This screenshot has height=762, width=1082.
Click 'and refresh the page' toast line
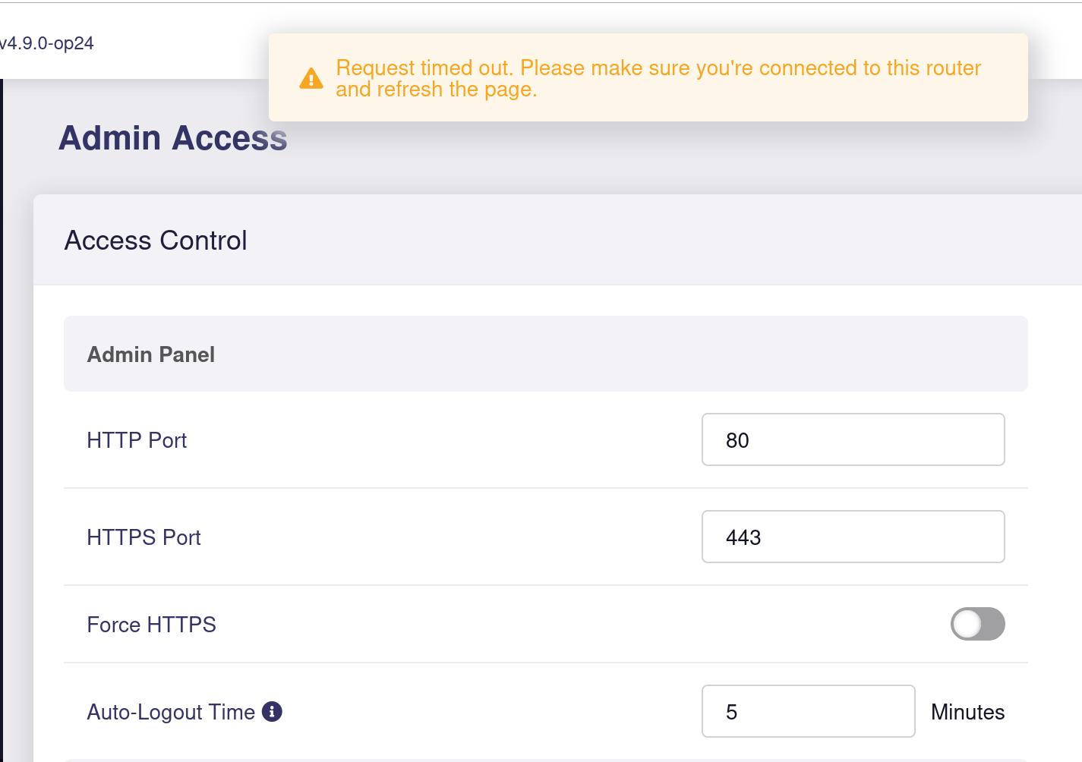coord(437,90)
